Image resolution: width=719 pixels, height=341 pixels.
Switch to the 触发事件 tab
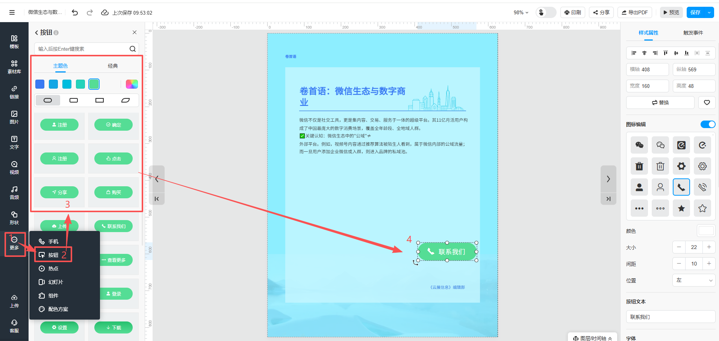pos(693,33)
